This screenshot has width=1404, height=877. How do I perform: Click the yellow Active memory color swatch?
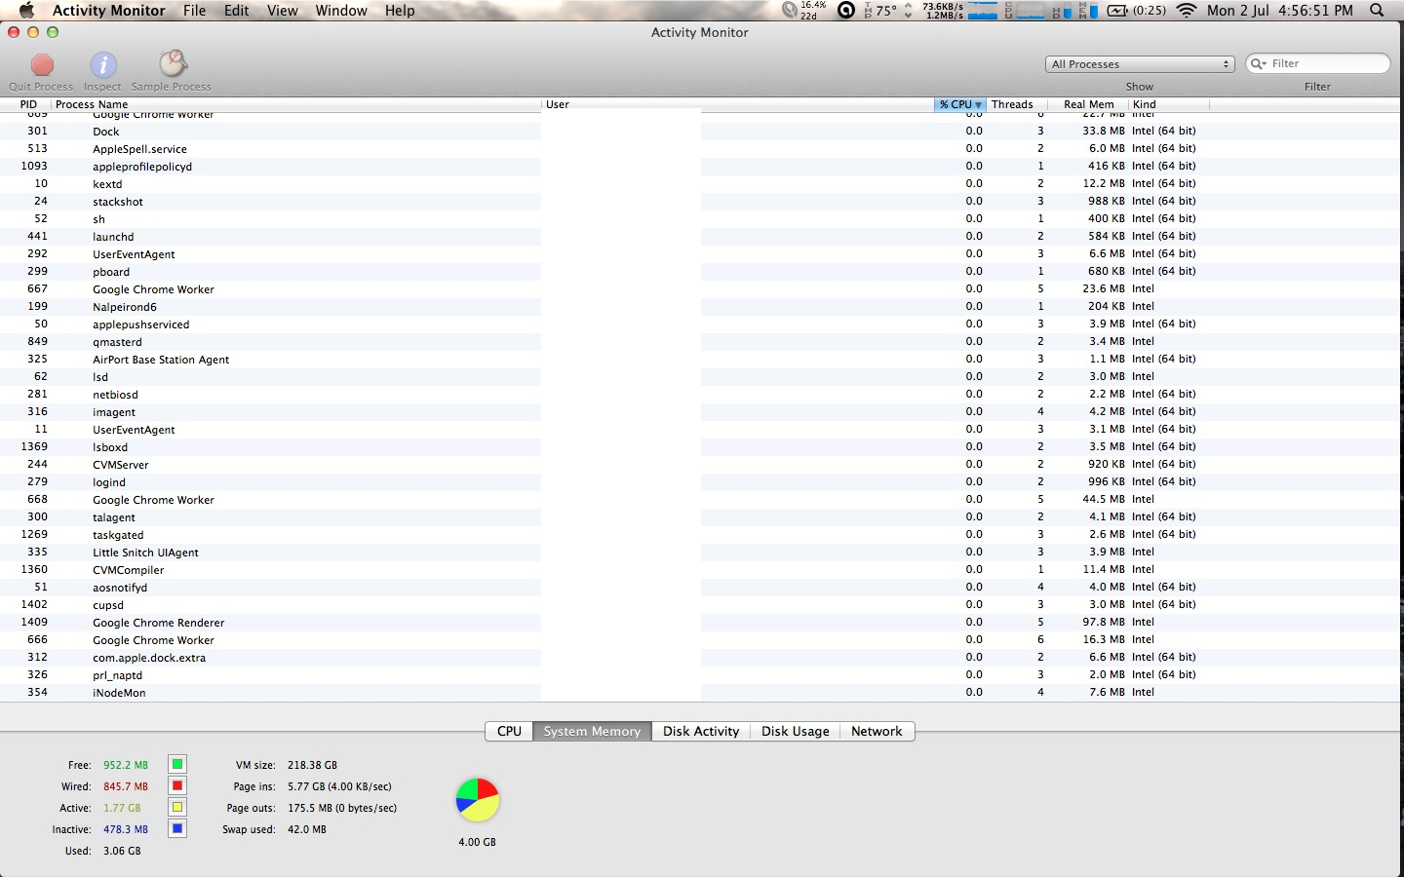click(177, 807)
